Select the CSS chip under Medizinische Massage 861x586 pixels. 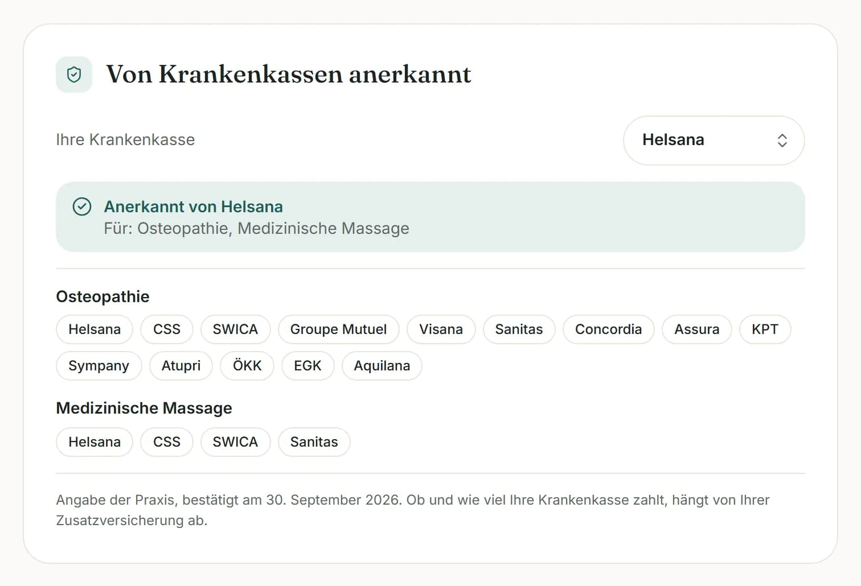167,442
